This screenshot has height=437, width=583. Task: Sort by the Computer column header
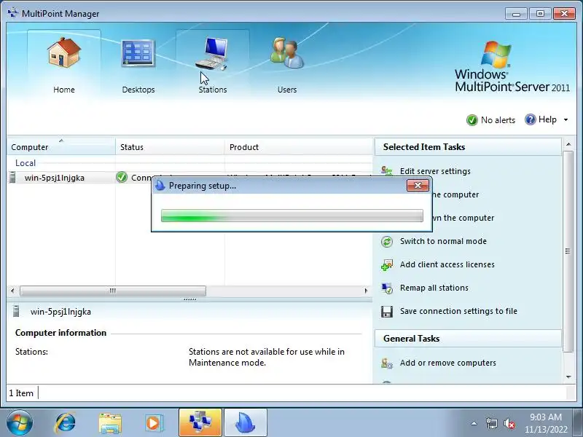(61, 147)
